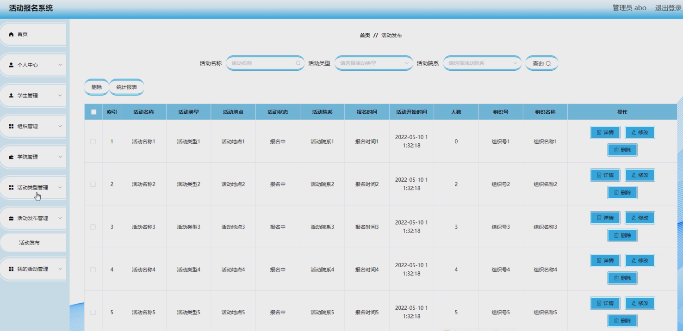The height and width of the screenshot is (331, 683).
Task: Open 个人中心 menu in sidebar
Action: [x=33, y=65]
